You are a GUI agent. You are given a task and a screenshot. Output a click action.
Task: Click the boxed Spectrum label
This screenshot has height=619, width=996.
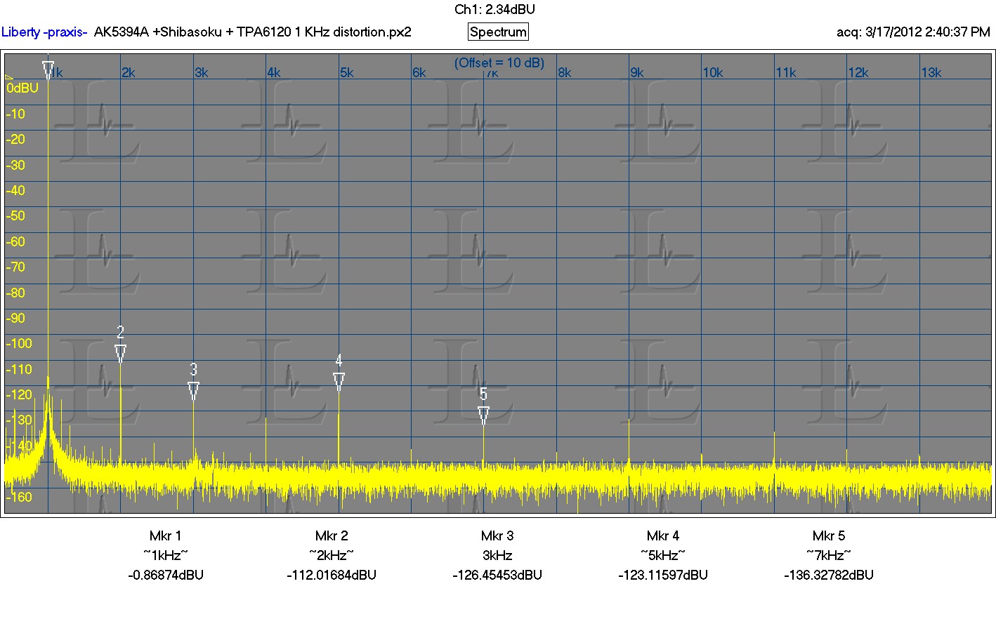498,32
